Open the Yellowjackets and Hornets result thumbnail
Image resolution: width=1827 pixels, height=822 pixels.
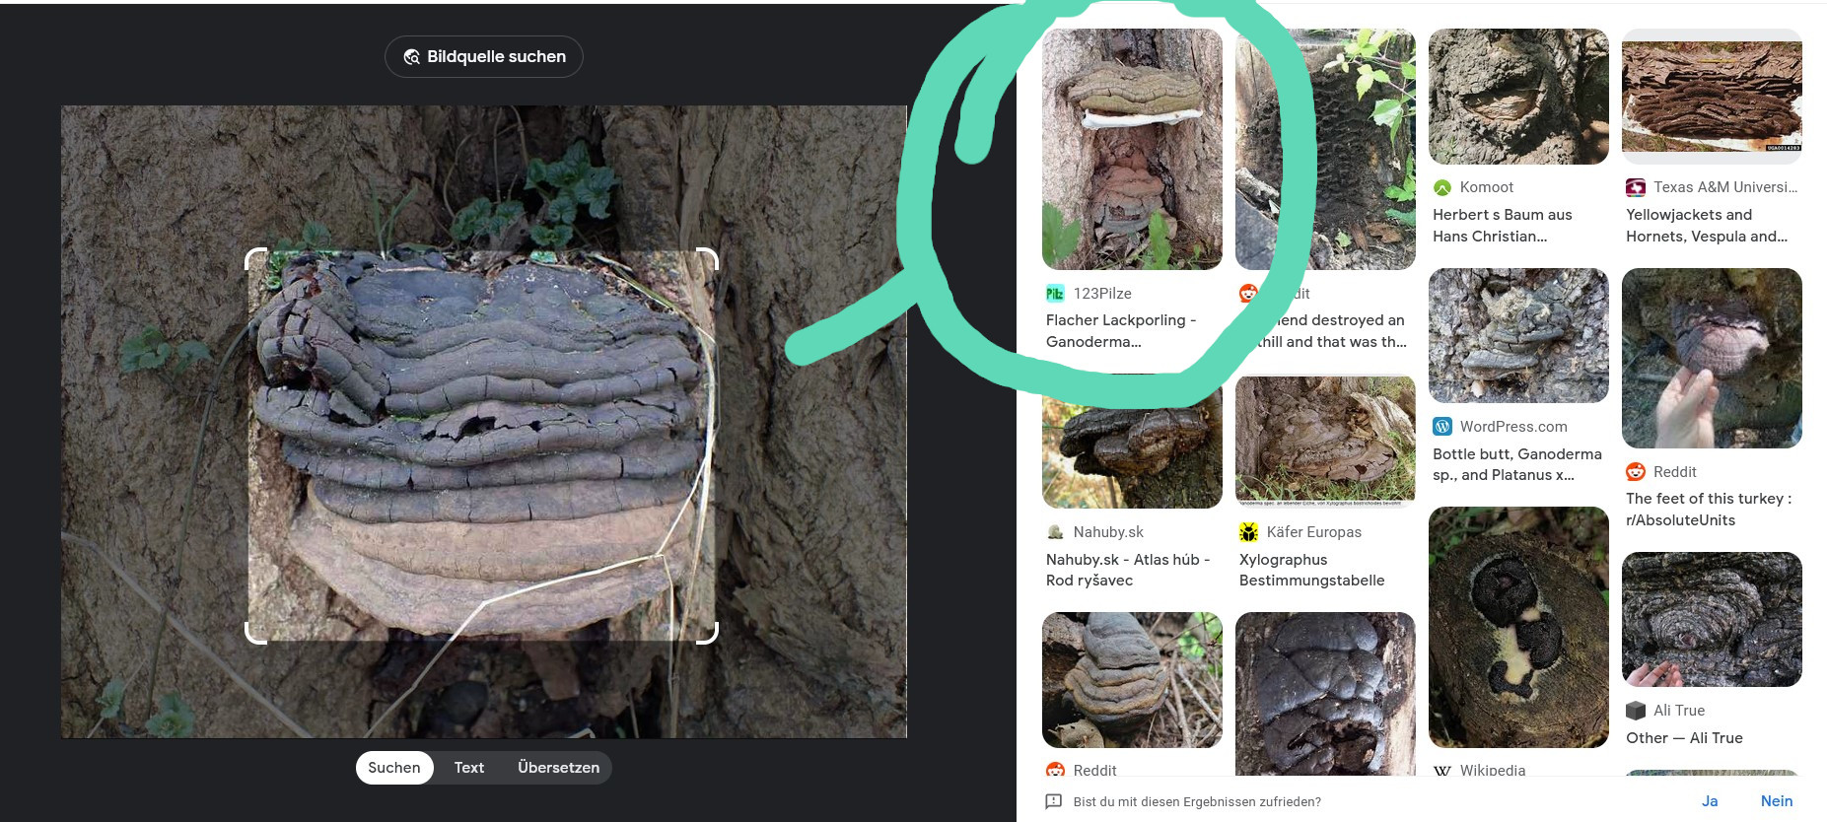click(x=1712, y=97)
